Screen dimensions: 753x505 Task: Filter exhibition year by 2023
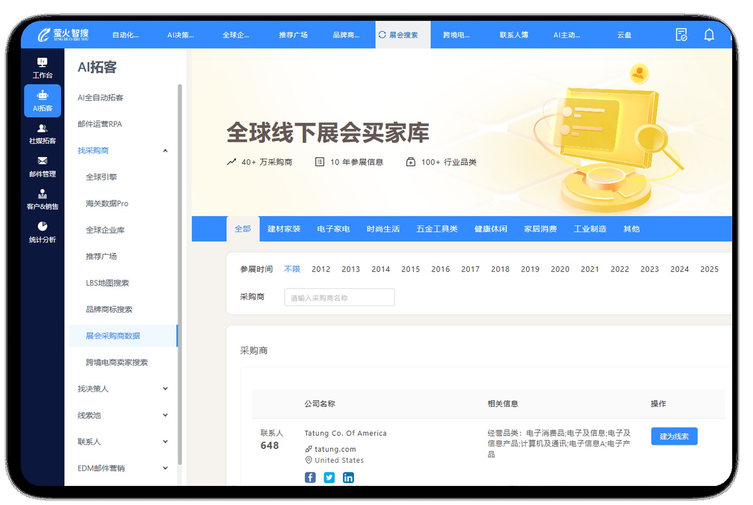(649, 269)
